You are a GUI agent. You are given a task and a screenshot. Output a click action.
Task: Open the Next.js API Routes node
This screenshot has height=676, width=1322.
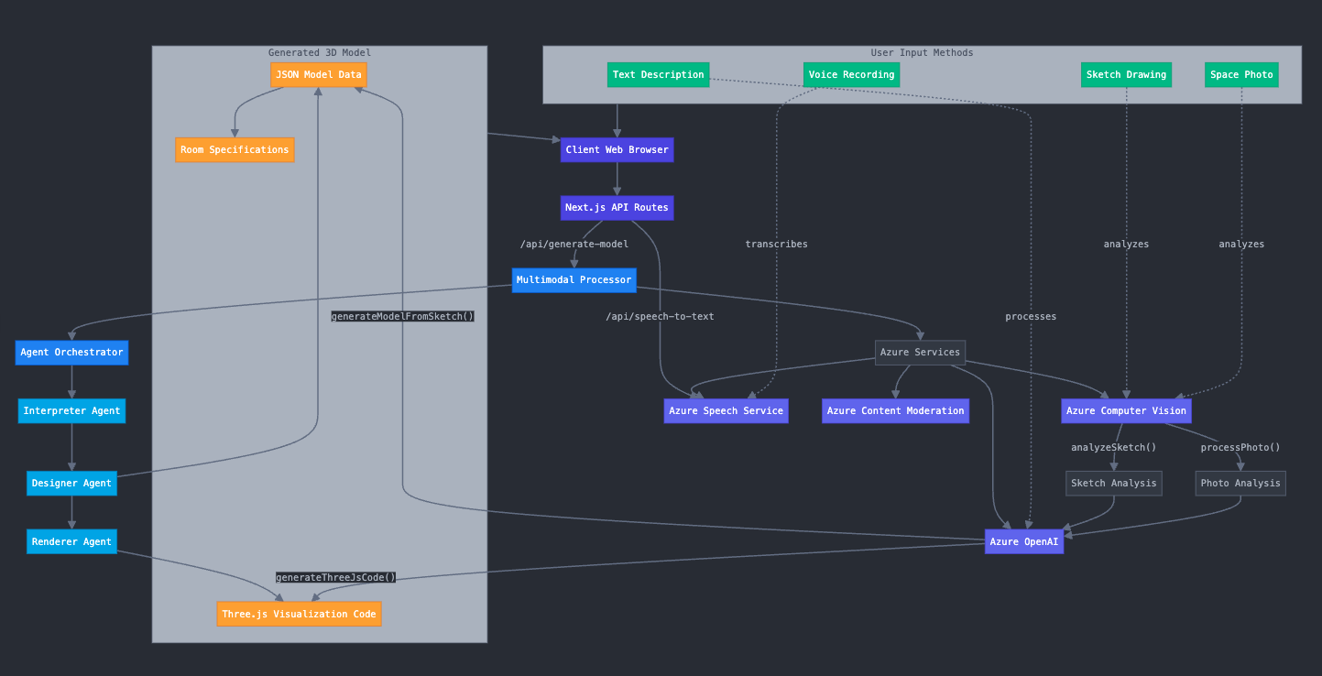pos(616,207)
